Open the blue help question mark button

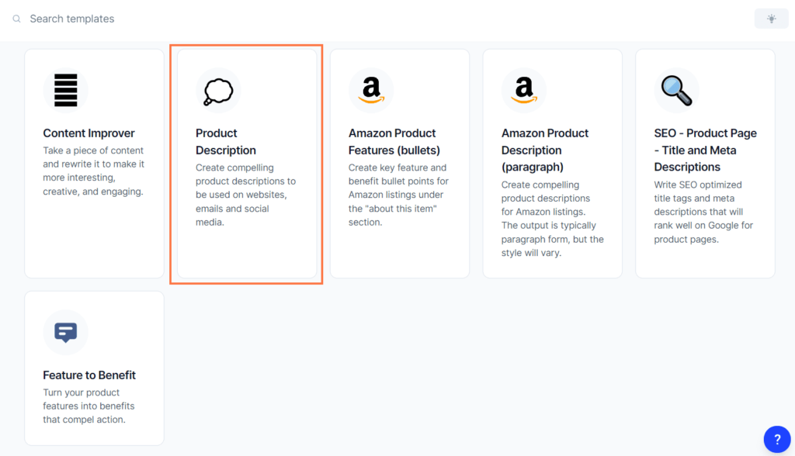point(776,439)
